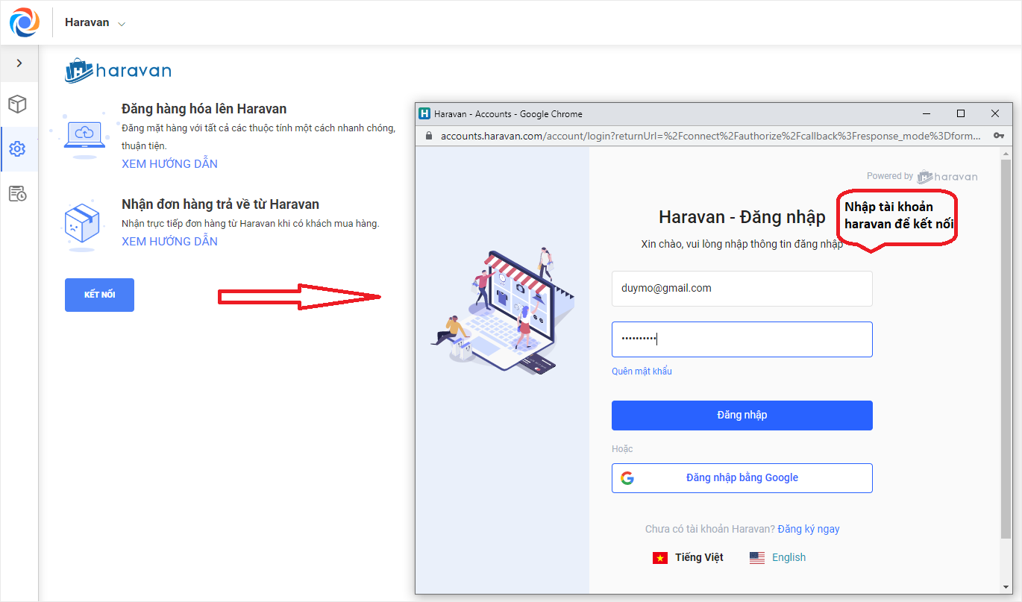Click the Đăng ký ngay link
Screen dimensions: 1022x602
tap(809, 529)
